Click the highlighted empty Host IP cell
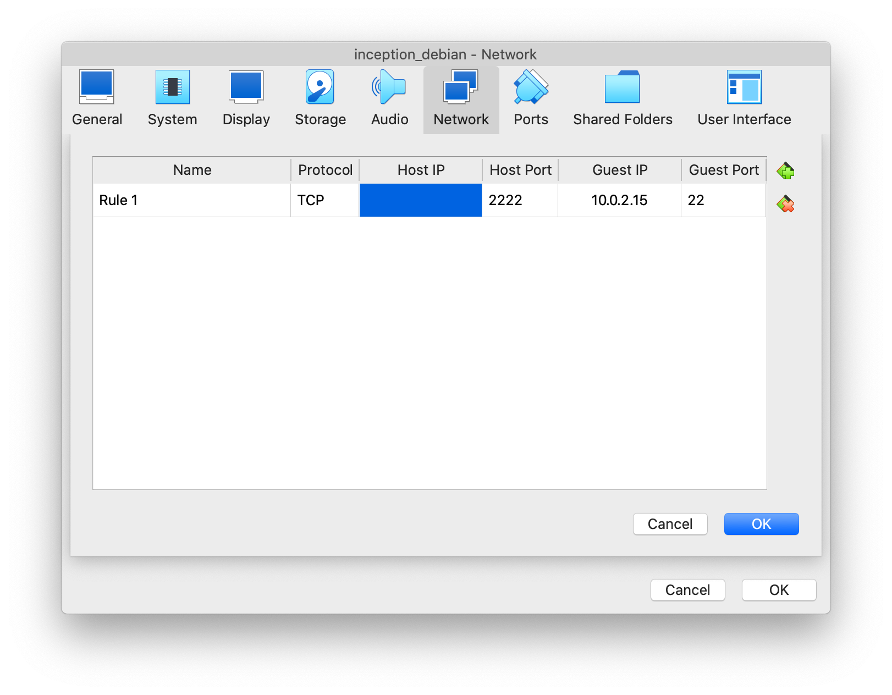The height and width of the screenshot is (695, 892). point(421,200)
